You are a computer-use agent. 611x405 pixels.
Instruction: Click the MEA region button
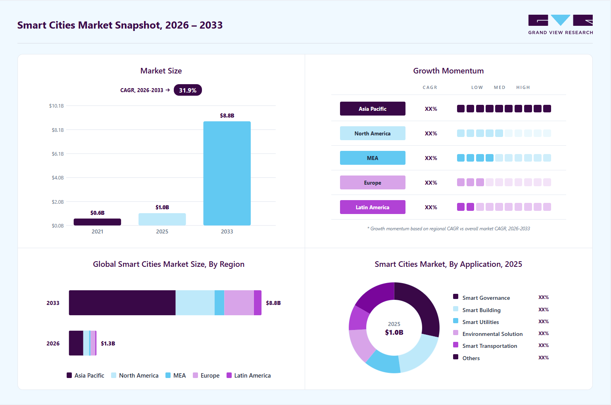pos(373,158)
